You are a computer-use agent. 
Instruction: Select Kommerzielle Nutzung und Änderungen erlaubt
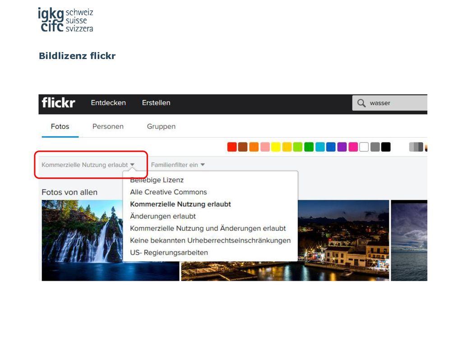tap(208, 228)
